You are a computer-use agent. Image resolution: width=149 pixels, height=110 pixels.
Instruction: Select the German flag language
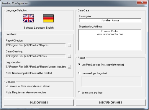48,18
